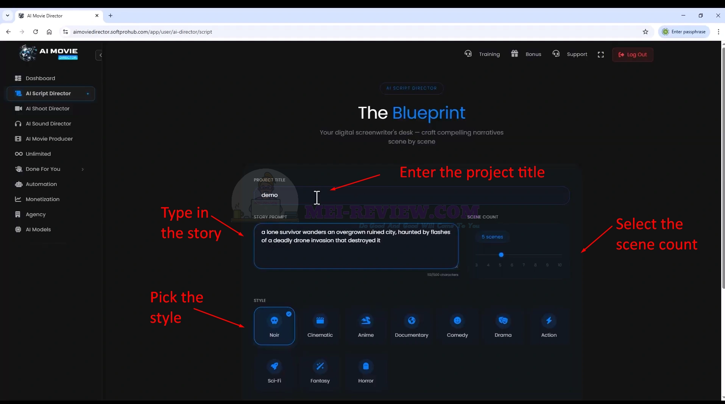Click the Automation robot icon
This screenshot has width=725, height=404.
[x=19, y=184]
